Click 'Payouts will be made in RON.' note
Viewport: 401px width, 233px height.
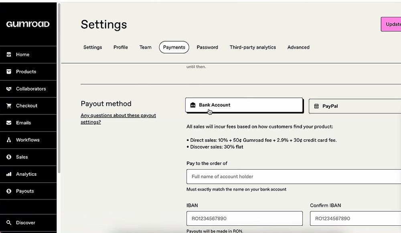pyautogui.click(x=215, y=231)
